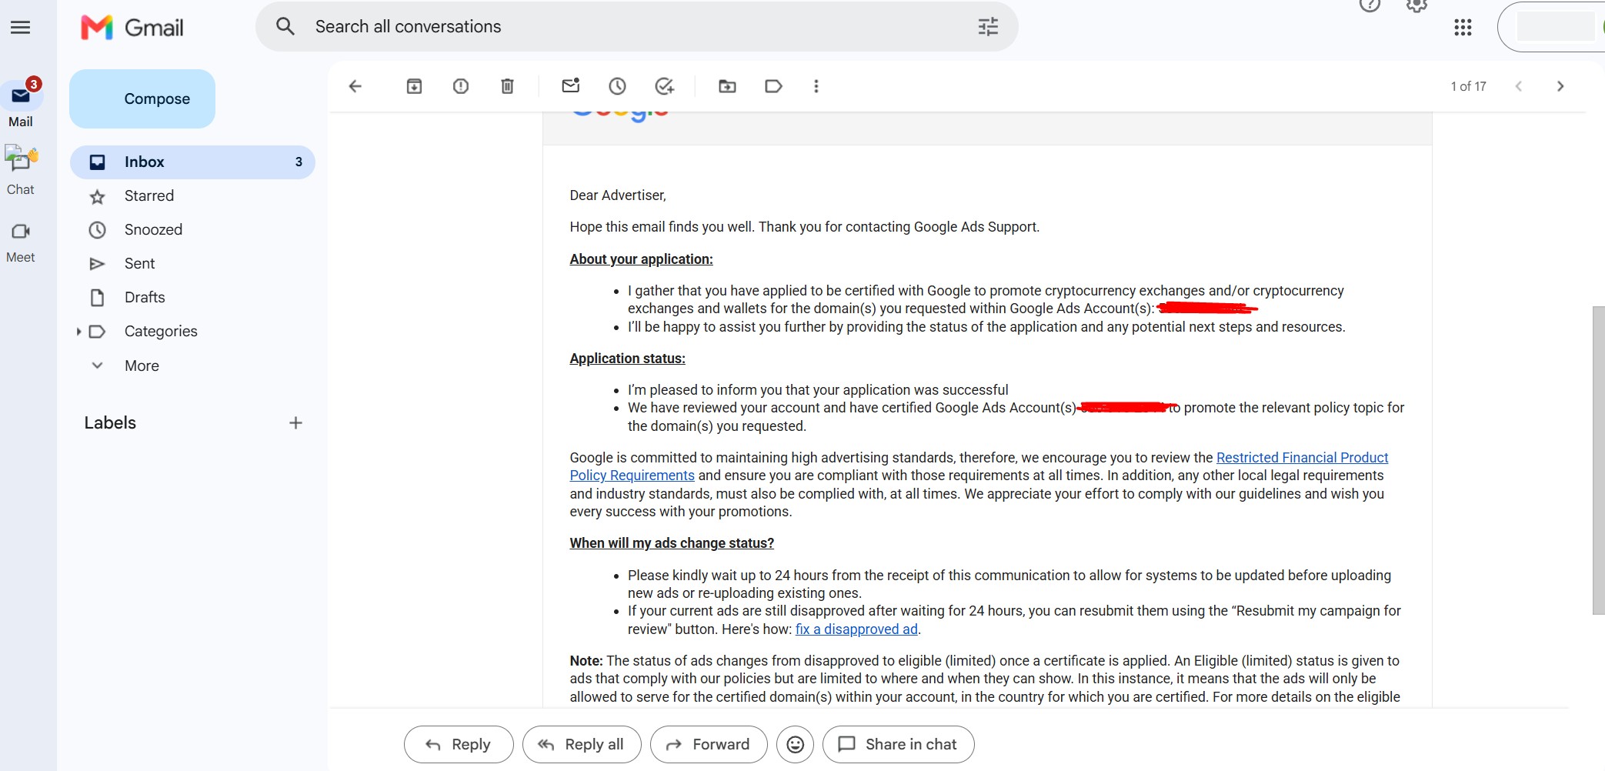Click the Share in chat button
The width and height of the screenshot is (1605, 771).
point(899,744)
